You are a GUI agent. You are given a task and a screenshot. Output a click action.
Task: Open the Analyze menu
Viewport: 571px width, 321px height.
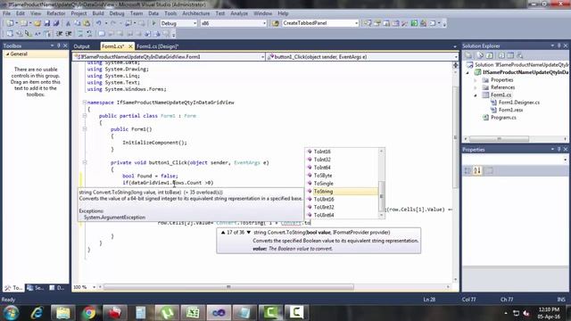[x=239, y=13]
